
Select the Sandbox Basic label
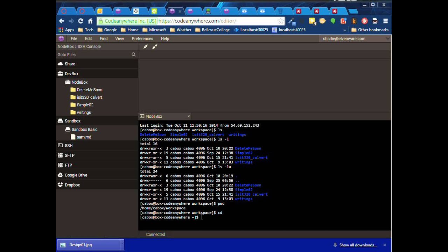pyautogui.click(x=84, y=129)
